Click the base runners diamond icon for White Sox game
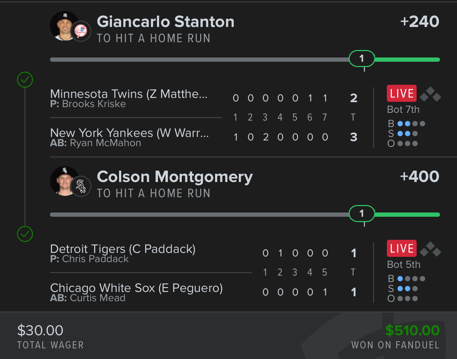 click(x=430, y=249)
